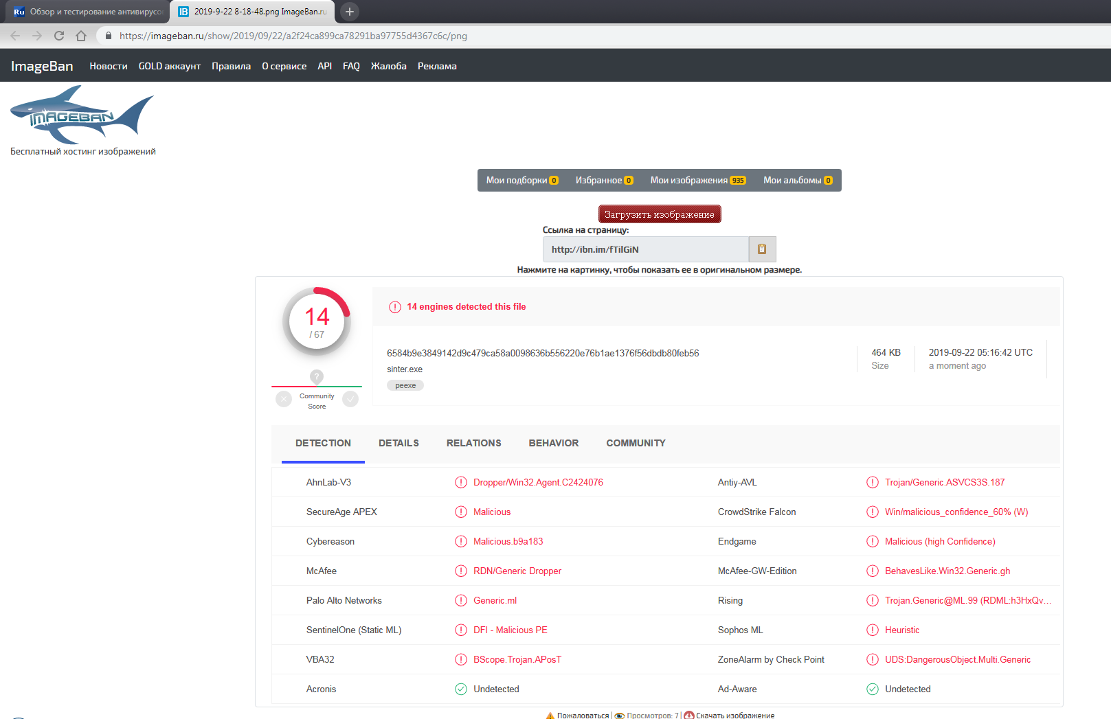Switch to the DETAILS tab
The height and width of the screenshot is (719, 1111).
(399, 443)
